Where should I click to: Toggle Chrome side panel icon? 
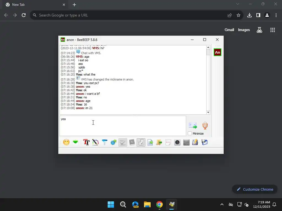pos(258,15)
